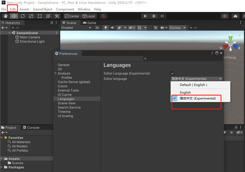Expand Packages folder
The image size is (245, 172).
pyautogui.click(x=2, y=167)
